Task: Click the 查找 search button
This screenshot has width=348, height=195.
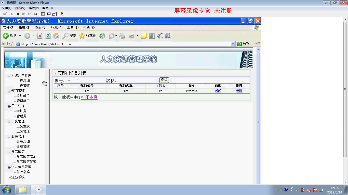Action: (x=164, y=80)
